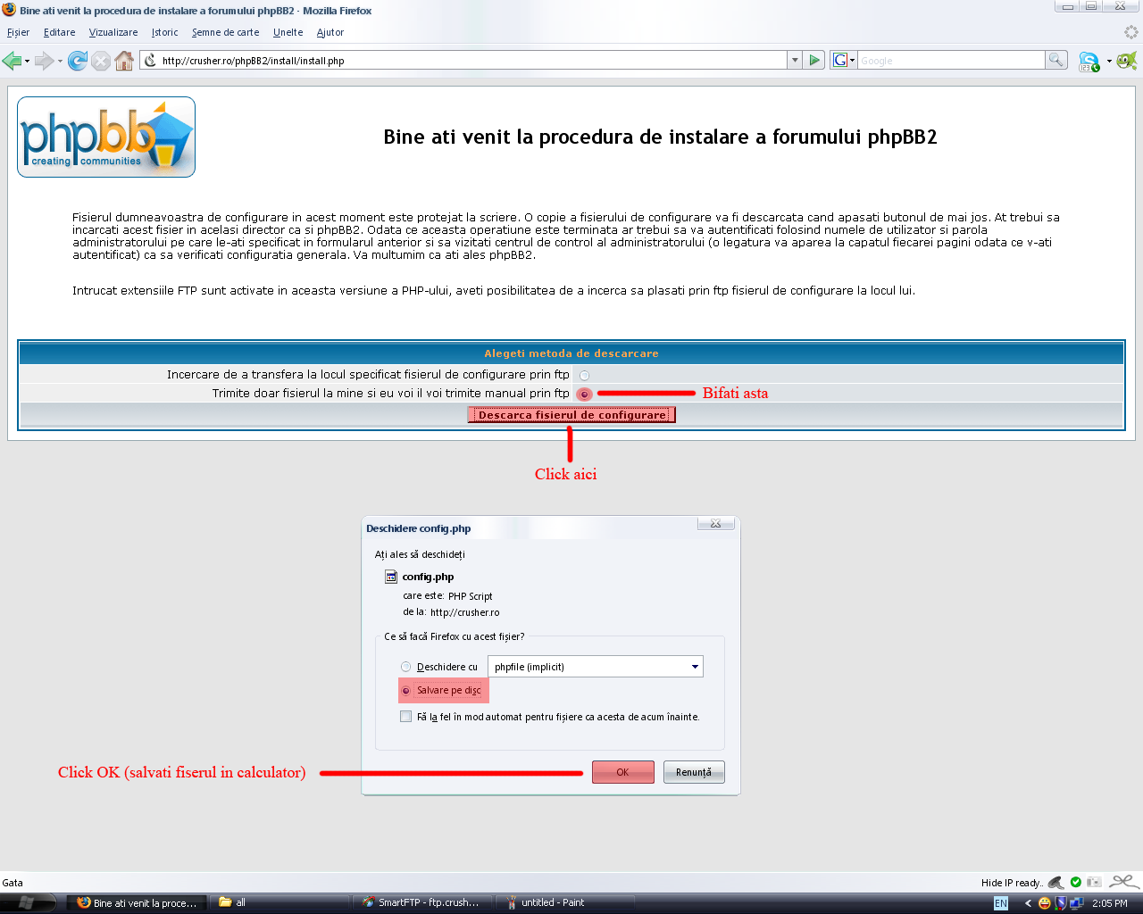This screenshot has width=1143, height=914.
Task: Click the green creature extension icon
Action: click(x=1127, y=61)
